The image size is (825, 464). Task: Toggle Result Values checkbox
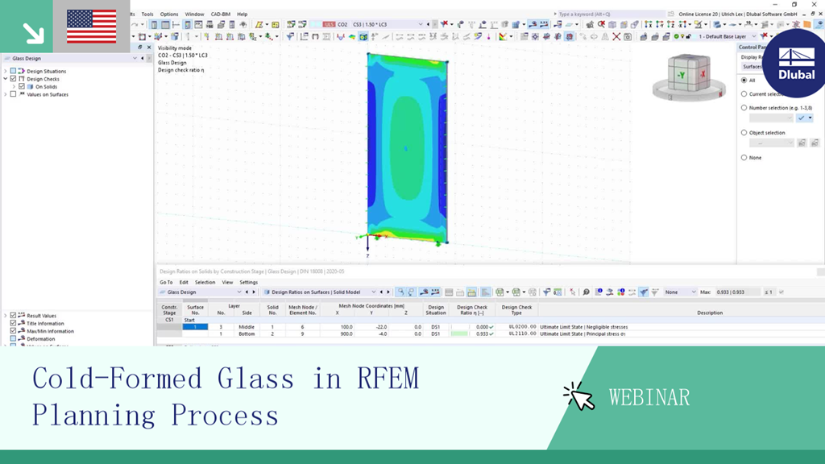pyautogui.click(x=13, y=316)
